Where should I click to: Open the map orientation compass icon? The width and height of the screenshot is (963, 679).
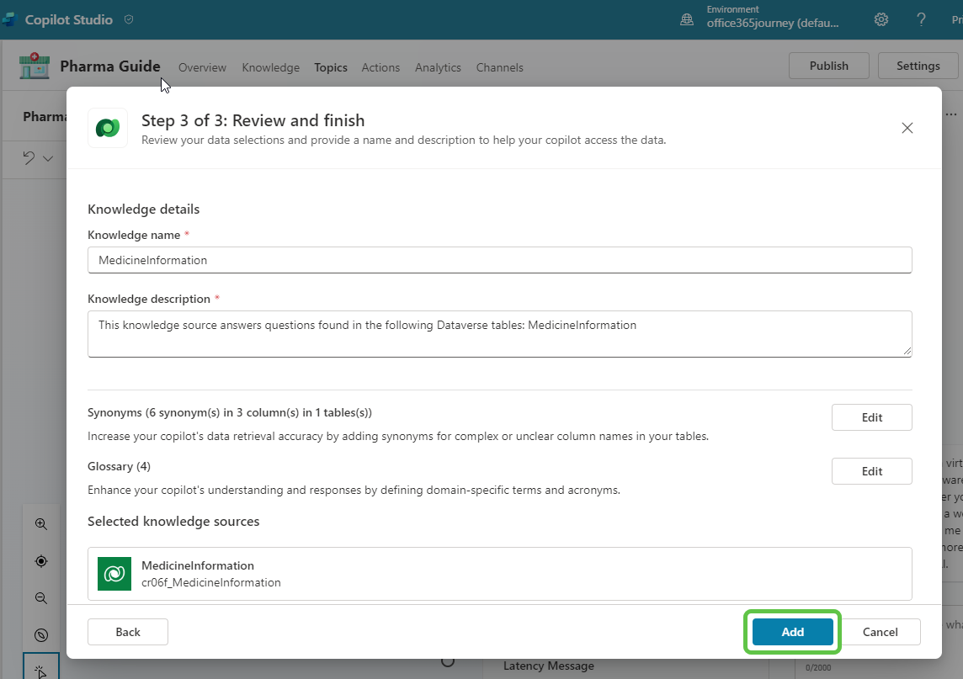pos(40,635)
